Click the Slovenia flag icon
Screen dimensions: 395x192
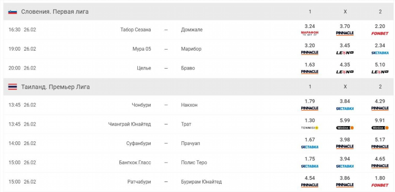[13, 12]
